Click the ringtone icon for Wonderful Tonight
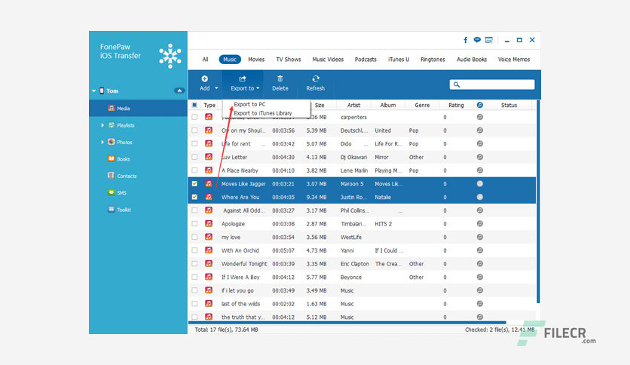This screenshot has height=365, width=630. click(x=480, y=264)
